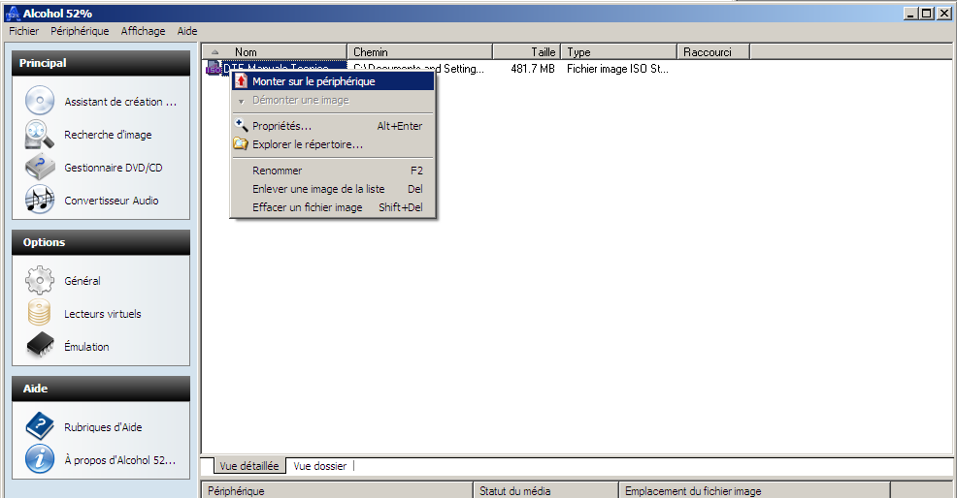Viewport: 957px width, 498px height.
Task: Collapse the Aide panel header
Action: pos(101,389)
